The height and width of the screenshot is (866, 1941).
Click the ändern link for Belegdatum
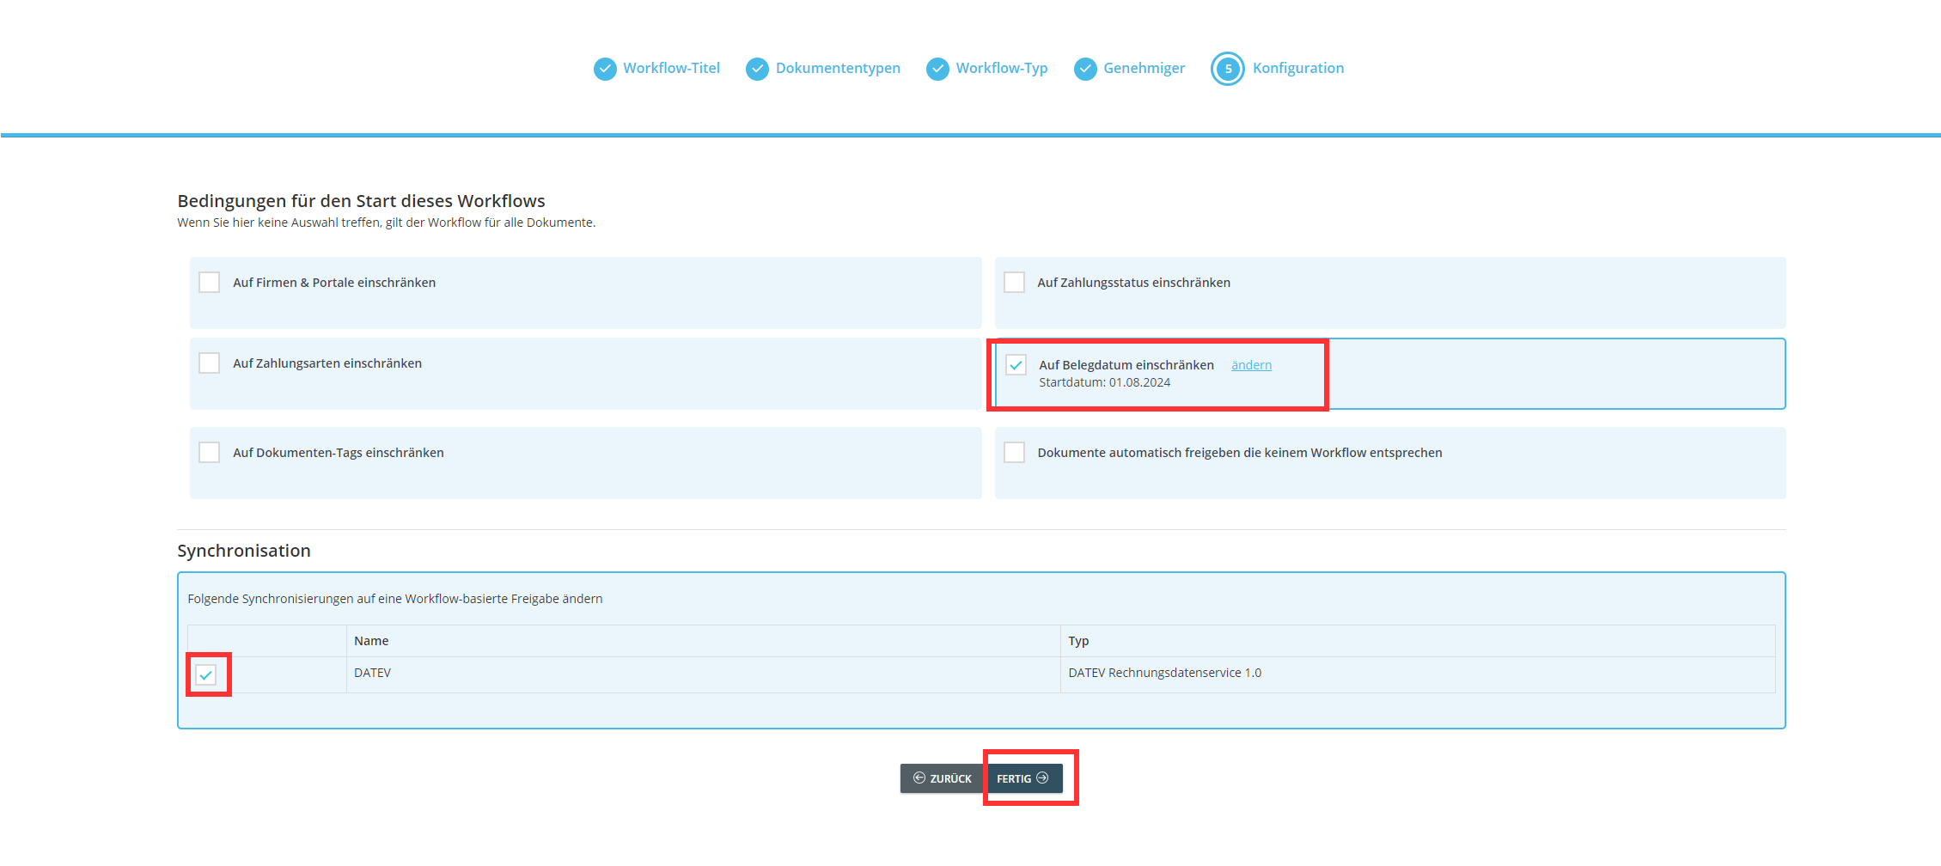(x=1251, y=365)
